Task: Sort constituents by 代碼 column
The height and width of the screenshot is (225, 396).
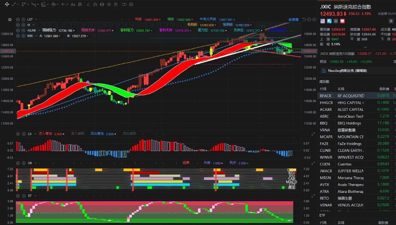Action: pos(323,89)
